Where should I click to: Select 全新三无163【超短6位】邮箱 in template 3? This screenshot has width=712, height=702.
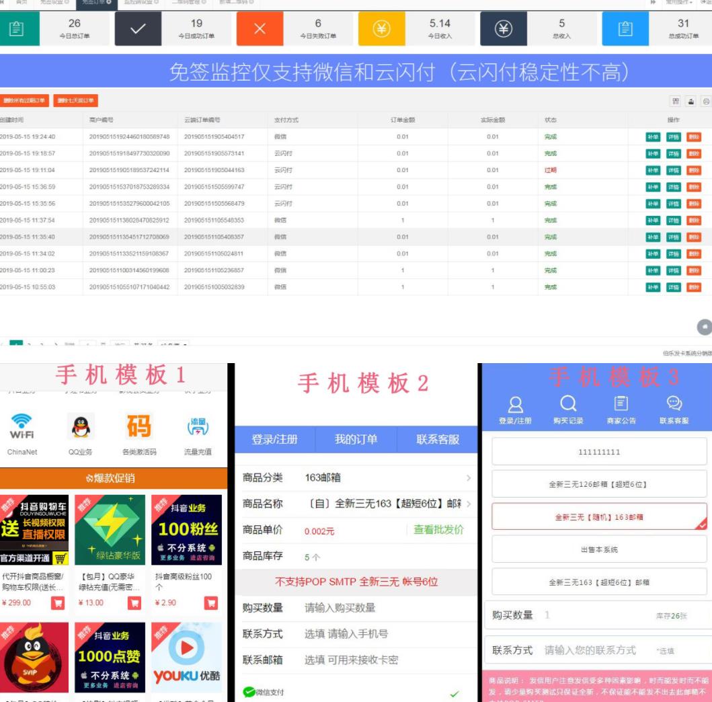coord(599,582)
